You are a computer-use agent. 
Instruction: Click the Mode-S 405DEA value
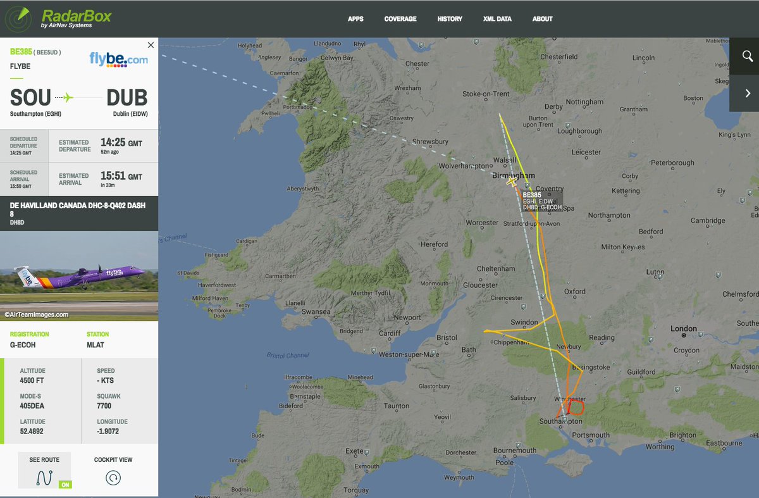pos(32,406)
